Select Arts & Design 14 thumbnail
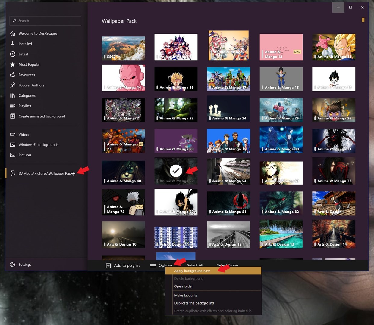Image resolution: width=374 pixels, height=325 pixels. pyautogui.click(x=334, y=234)
